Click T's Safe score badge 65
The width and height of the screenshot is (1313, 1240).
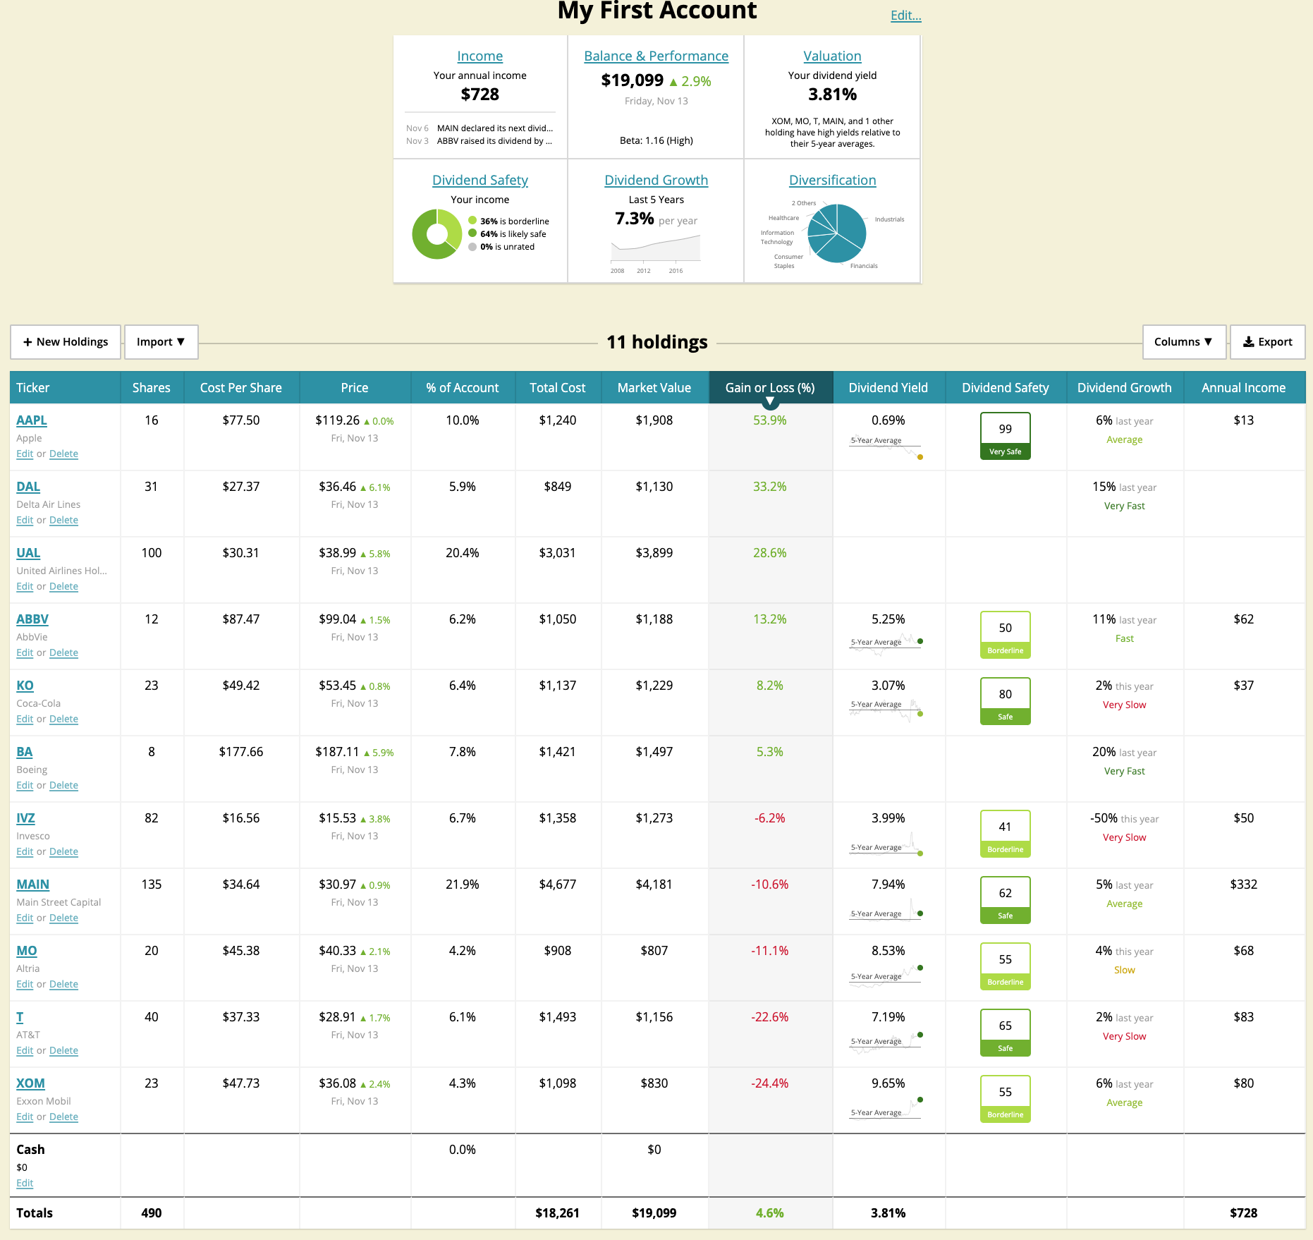[x=1005, y=1033]
